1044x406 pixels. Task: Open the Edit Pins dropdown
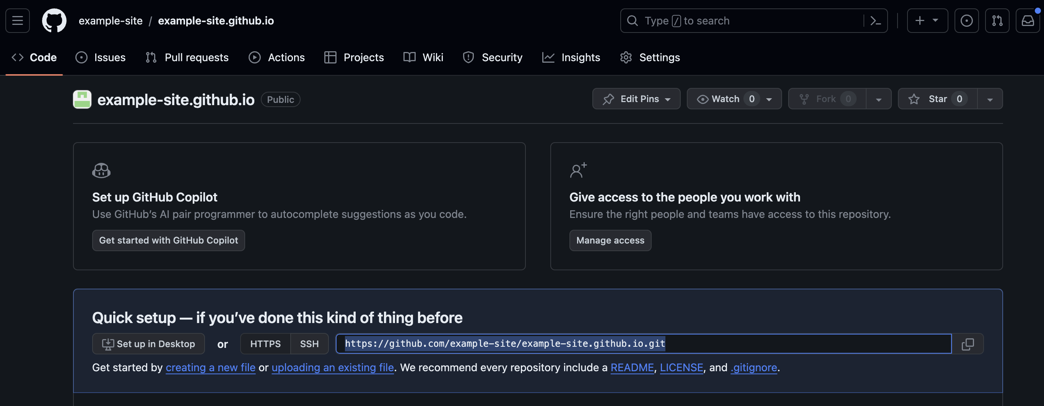click(636, 99)
